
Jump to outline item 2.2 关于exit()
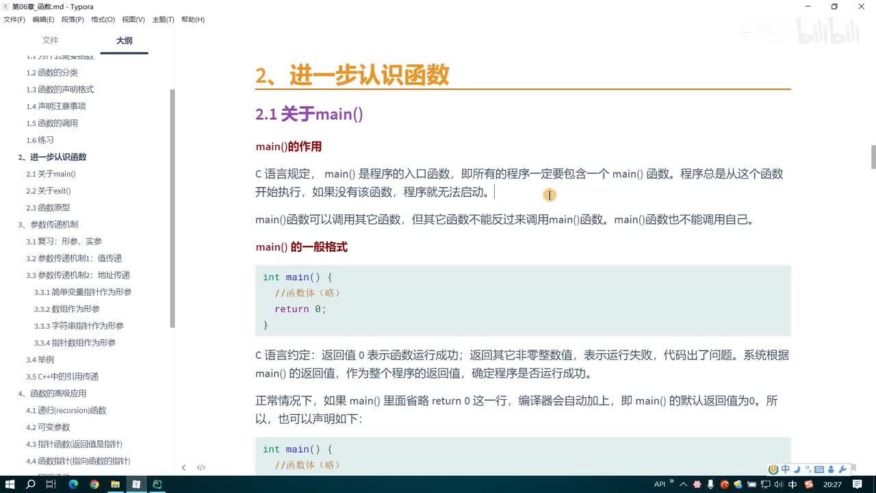[49, 190]
